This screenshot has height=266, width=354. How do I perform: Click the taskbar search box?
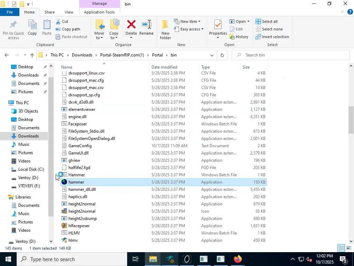tap(72, 259)
